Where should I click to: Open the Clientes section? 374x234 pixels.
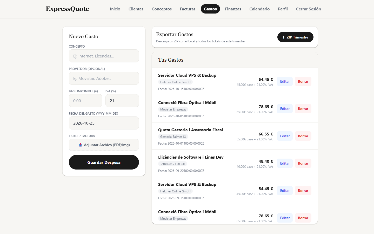136,9
